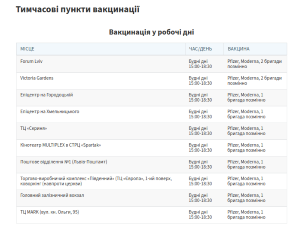Select the 'Кінотеатр MULTIPLEX в СТРЦ «Spartak»' cell
The image size is (290, 231).
point(101,148)
